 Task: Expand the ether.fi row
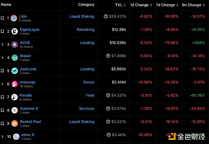click(2, 136)
